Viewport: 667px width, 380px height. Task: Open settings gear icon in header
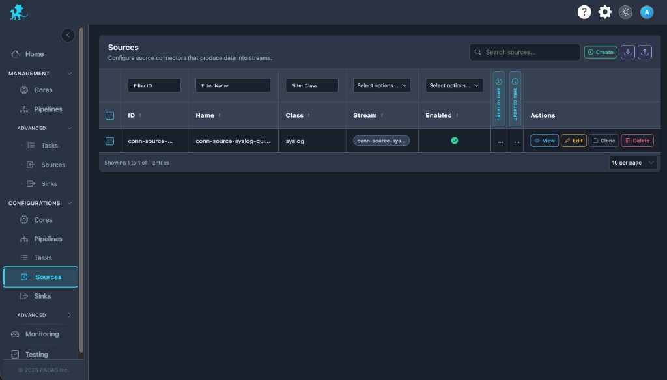click(x=604, y=12)
